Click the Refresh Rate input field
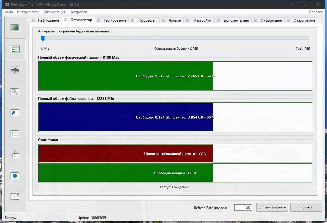 point(243,208)
